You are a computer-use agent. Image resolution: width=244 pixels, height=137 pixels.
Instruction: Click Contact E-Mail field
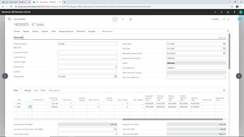pyautogui.click(x=87, y=62)
